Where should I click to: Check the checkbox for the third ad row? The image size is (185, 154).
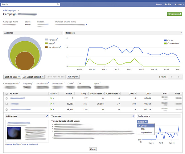pyautogui.click(x=6, y=109)
